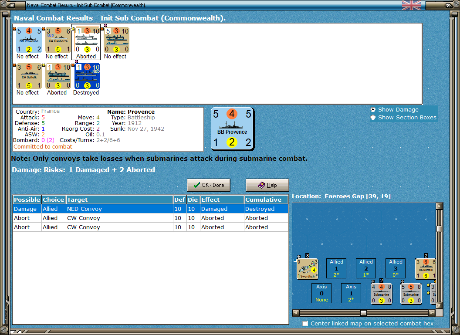Select the last CW Convoy Abort row
This screenshot has width=460, height=335.
pyautogui.click(x=150, y=227)
